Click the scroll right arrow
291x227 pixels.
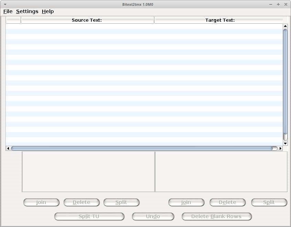coord(280,148)
